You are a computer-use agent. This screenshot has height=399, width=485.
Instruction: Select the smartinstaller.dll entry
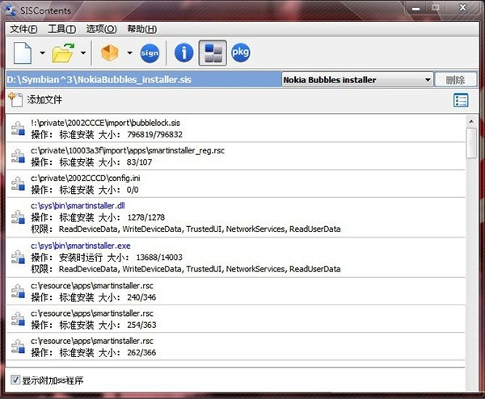coord(236,217)
